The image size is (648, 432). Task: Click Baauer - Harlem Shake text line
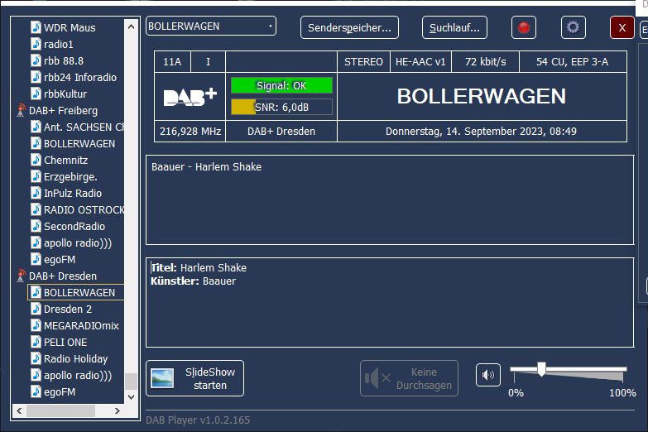(x=206, y=167)
